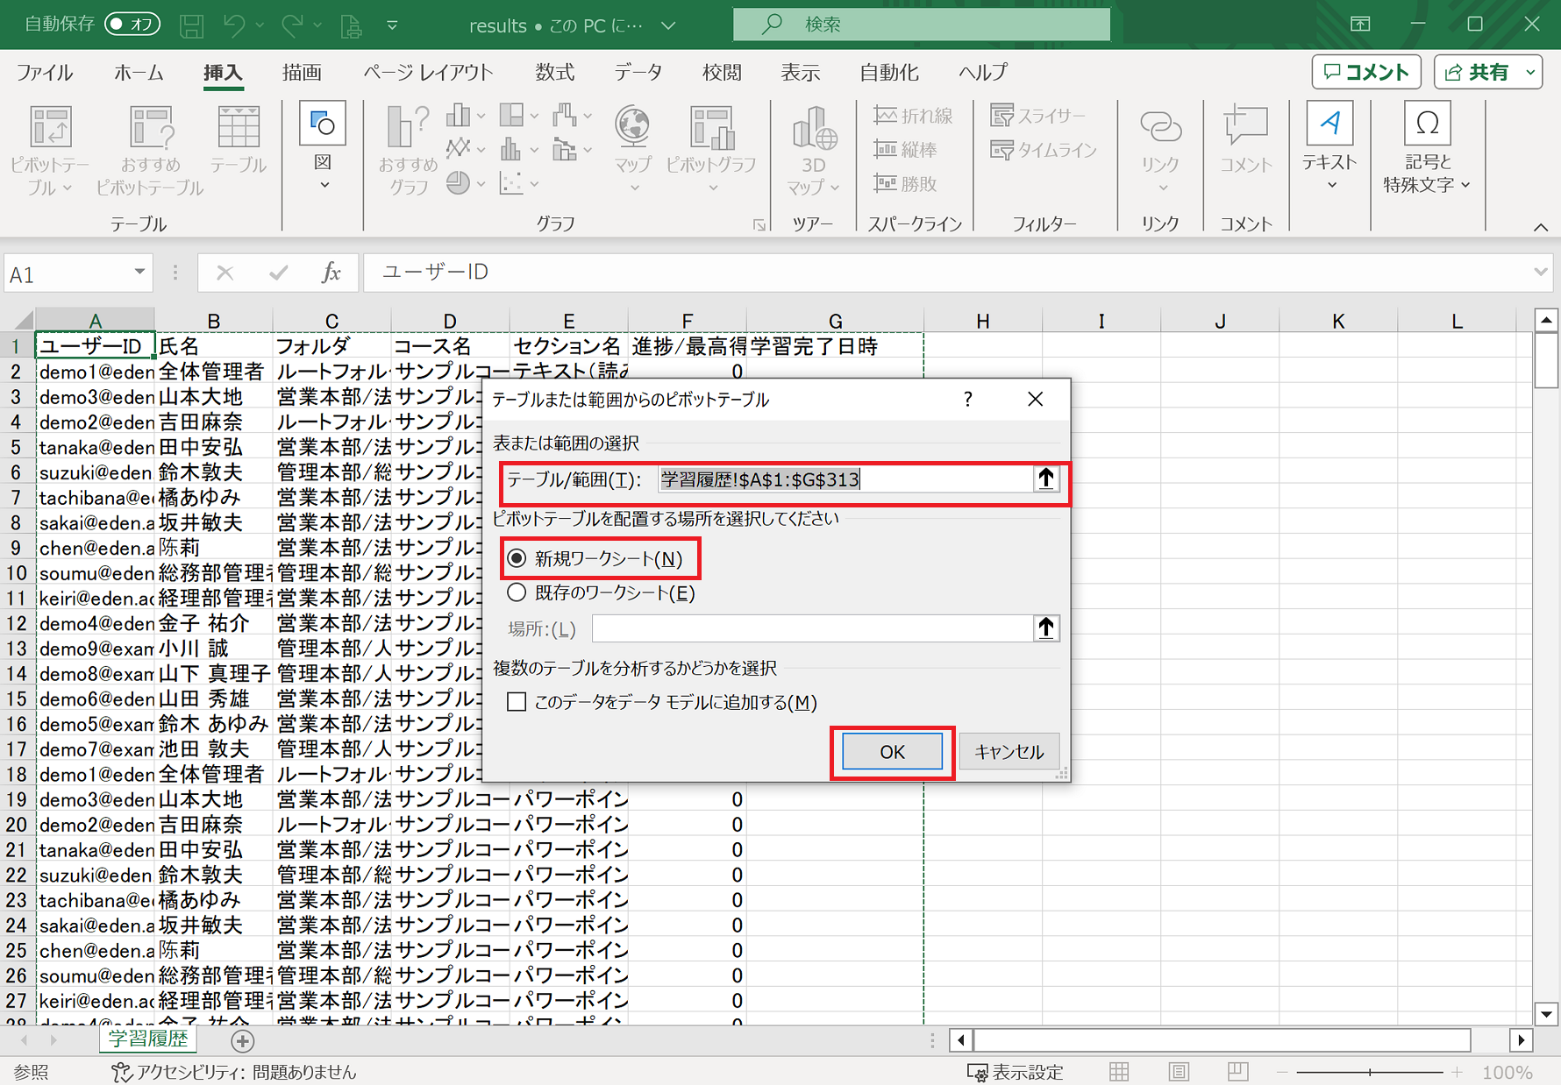Insert a table with テーブル icon
The height and width of the screenshot is (1085, 1561).
click(x=238, y=140)
